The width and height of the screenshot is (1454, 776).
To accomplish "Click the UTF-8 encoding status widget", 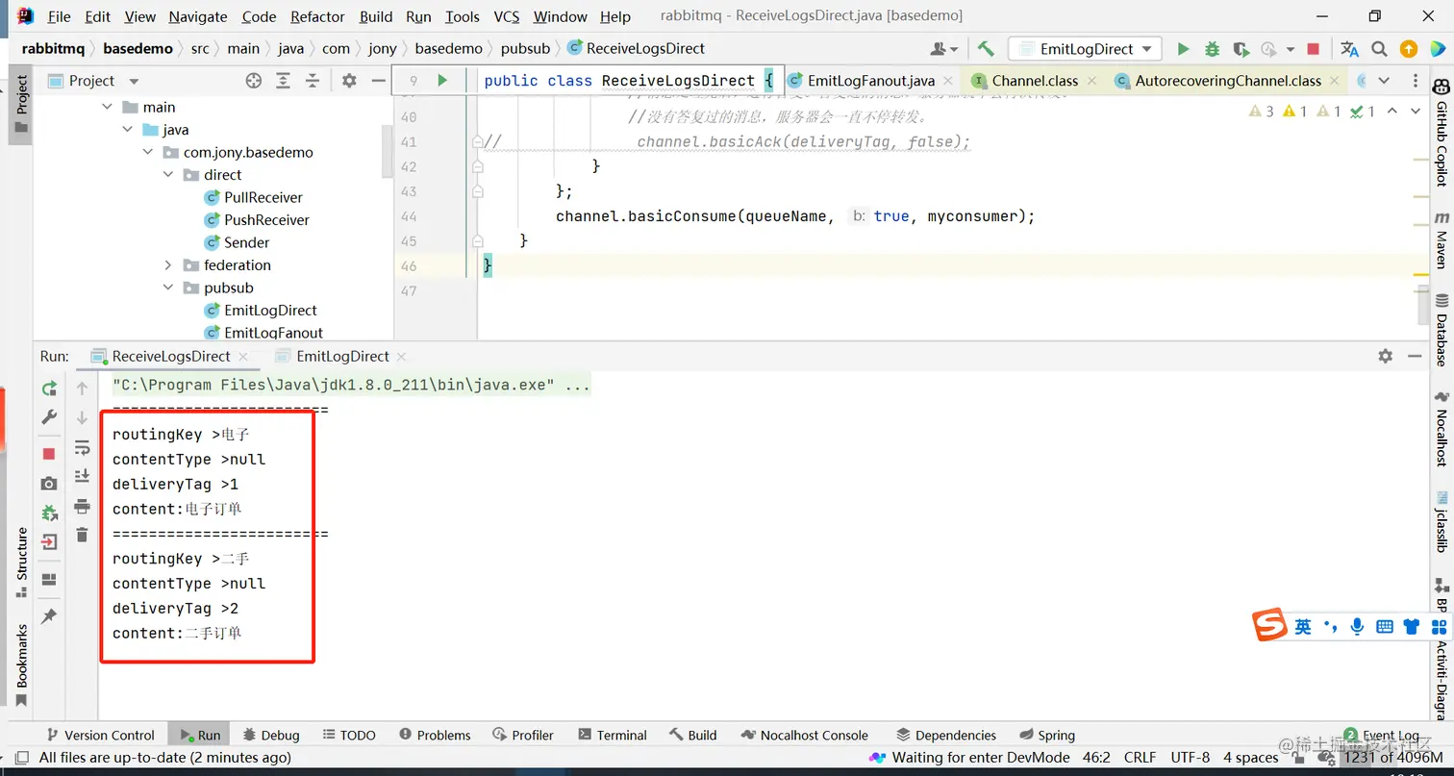I will (x=1191, y=758).
